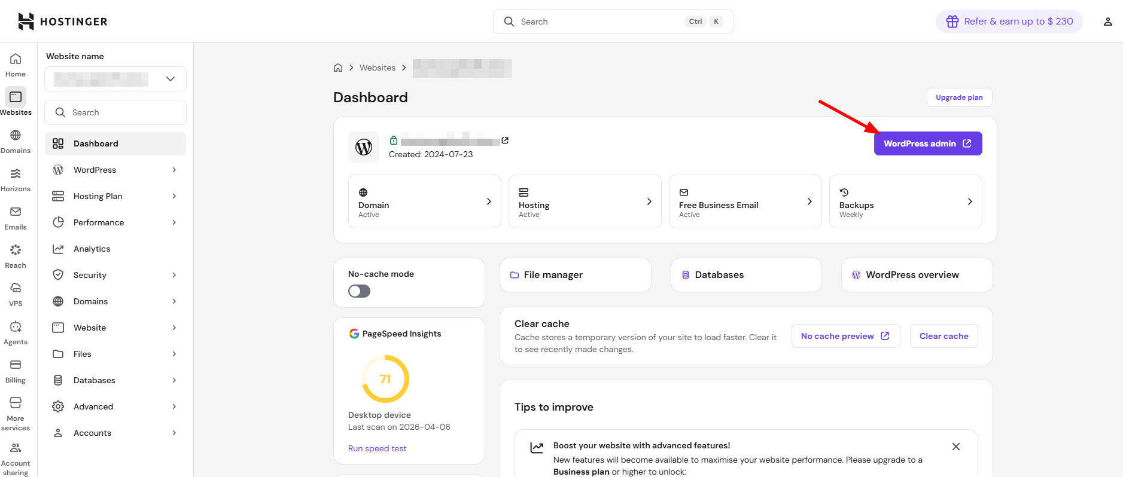Click the top Search input field

tap(598, 22)
